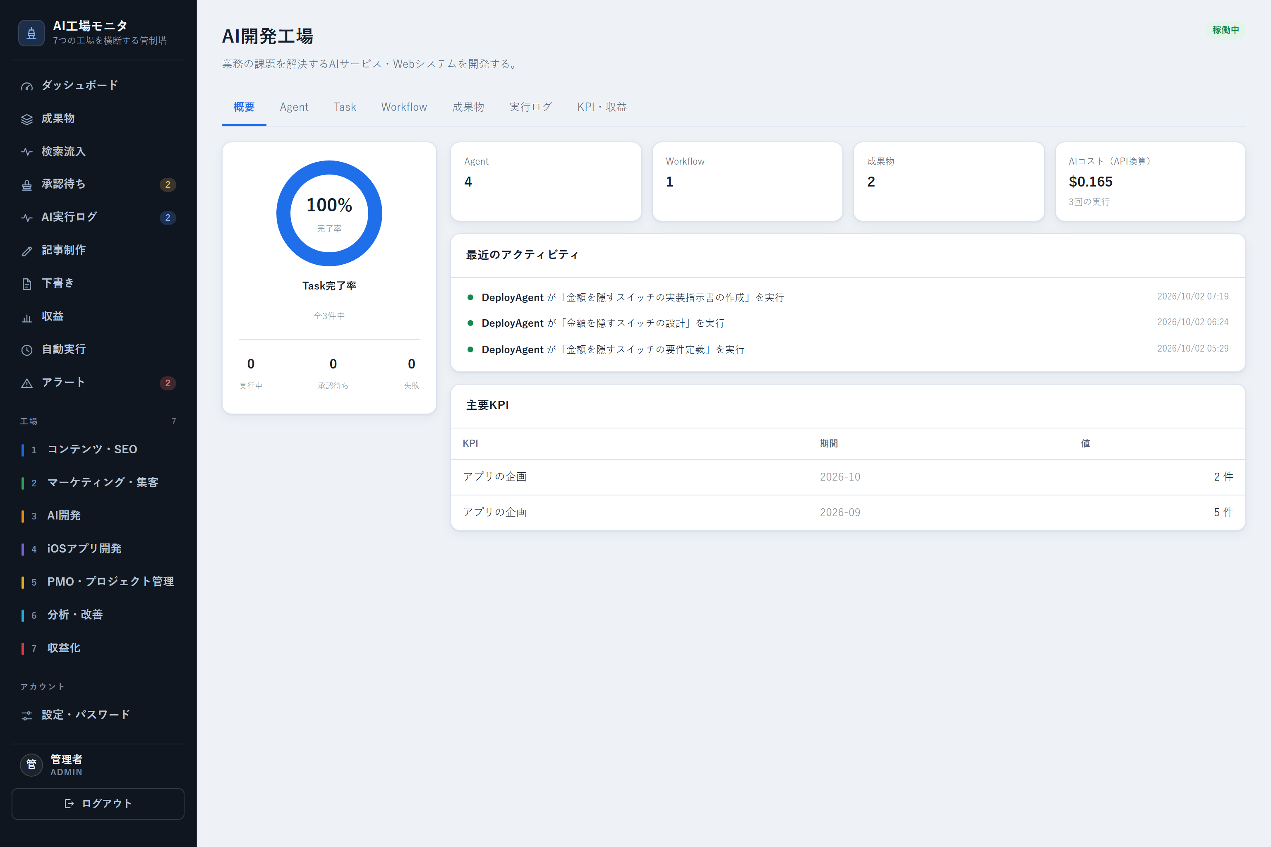Click the timestamp 2026/10/02 07:19
Image resolution: width=1271 pixels, height=847 pixels.
tap(1193, 297)
